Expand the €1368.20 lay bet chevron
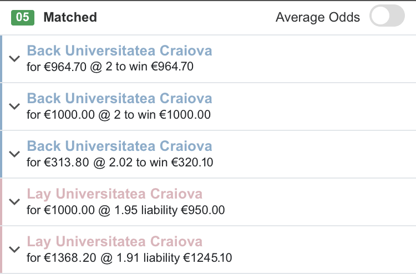 (x=14, y=250)
